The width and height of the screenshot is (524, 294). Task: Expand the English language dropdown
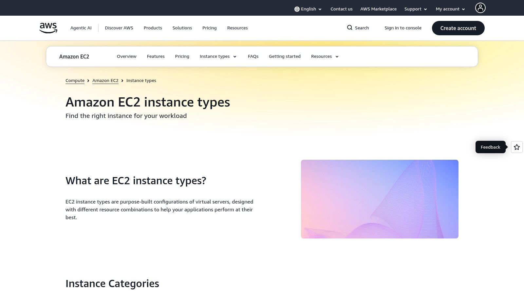click(x=308, y=9)
